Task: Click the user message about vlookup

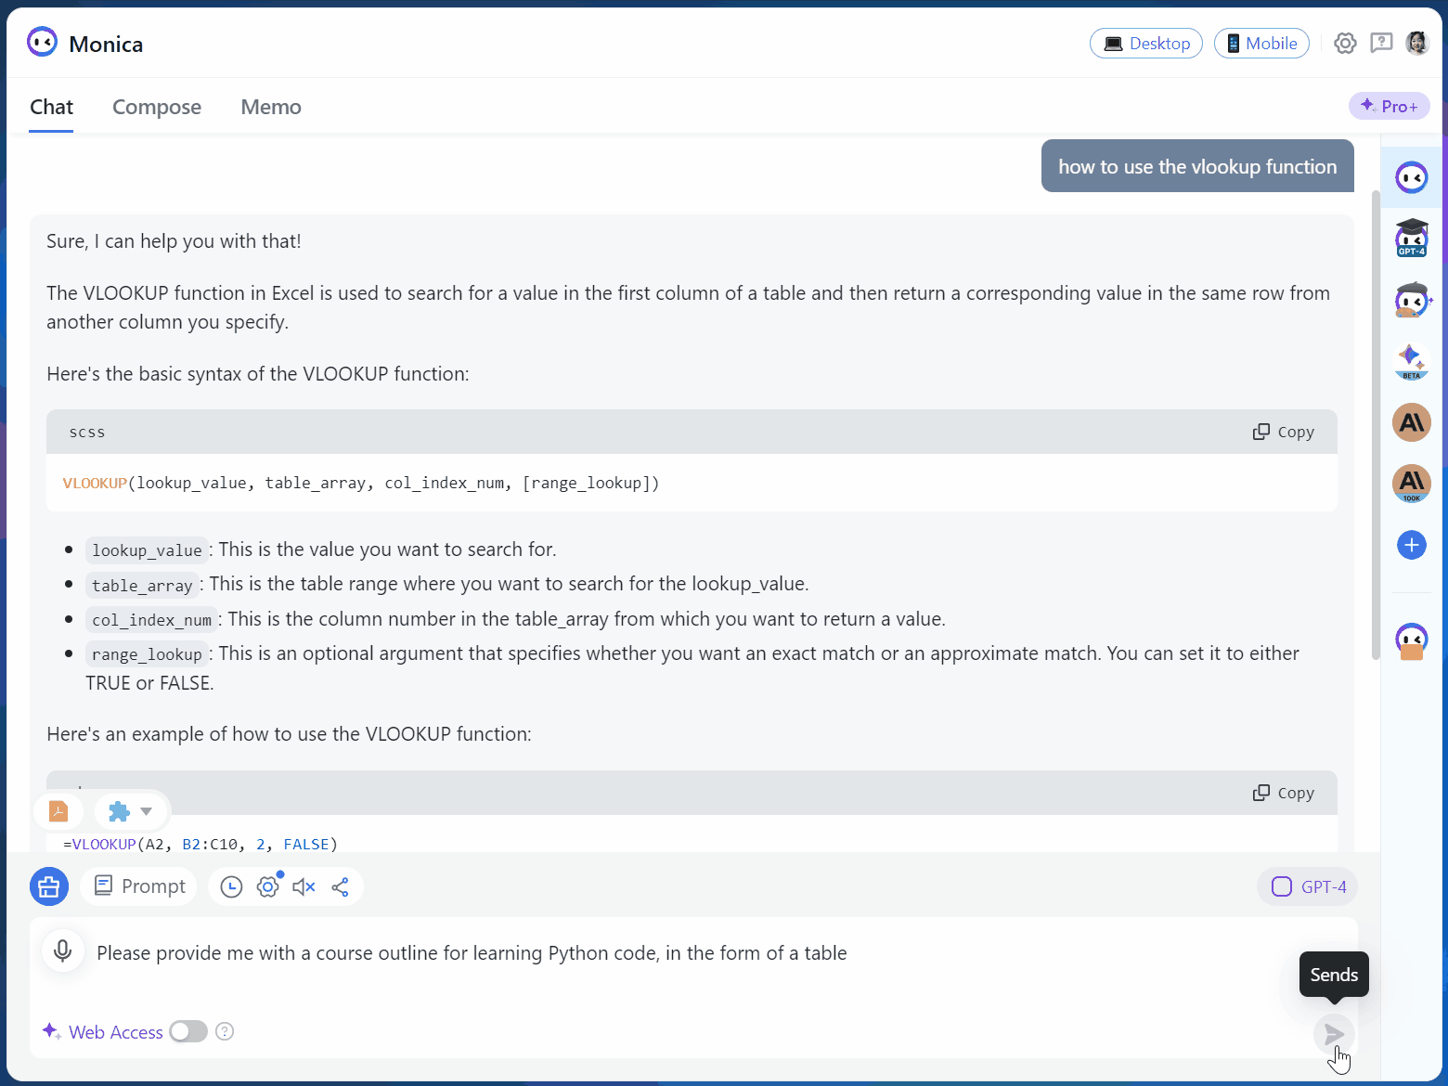Action: coord(1197,166)
